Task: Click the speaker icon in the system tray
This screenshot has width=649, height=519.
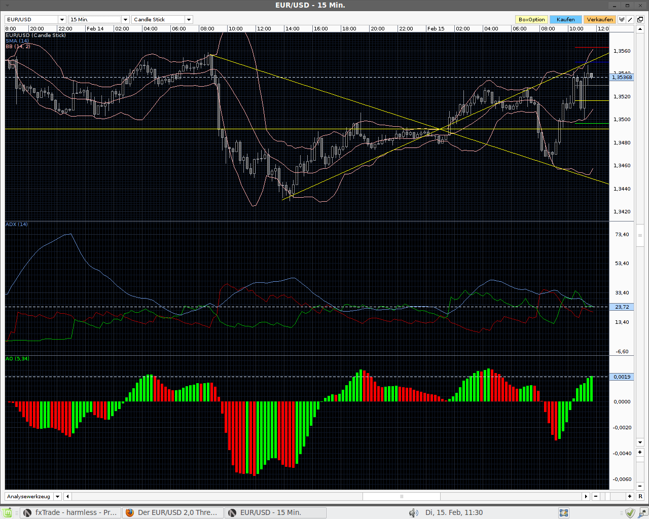Action: coord(414,512)
